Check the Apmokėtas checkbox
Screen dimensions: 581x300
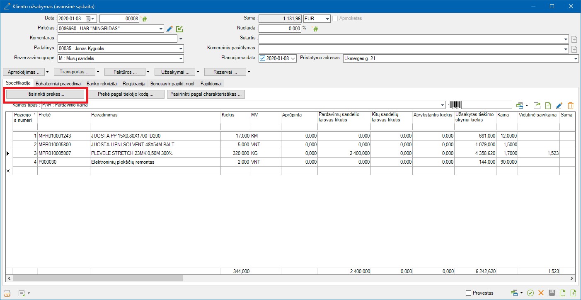click(335, 19)
